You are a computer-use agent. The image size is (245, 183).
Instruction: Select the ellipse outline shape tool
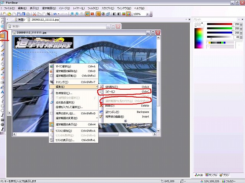(x=2, y=111)
